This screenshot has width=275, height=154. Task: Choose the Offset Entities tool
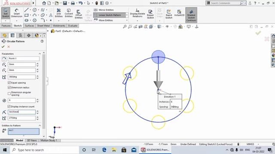pos(79,14)
